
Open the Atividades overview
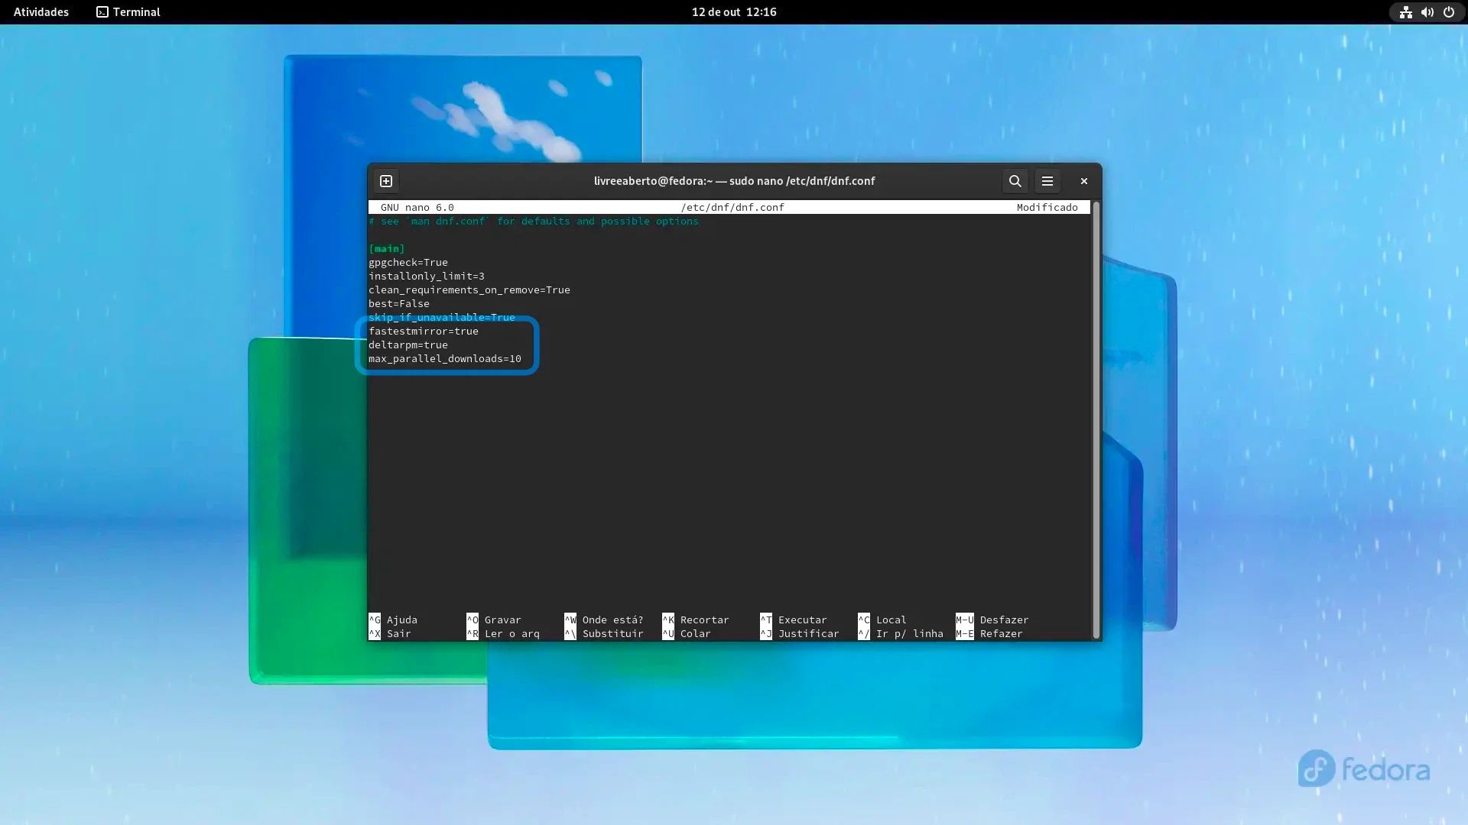pyautogui.click(x=41, y=12)
